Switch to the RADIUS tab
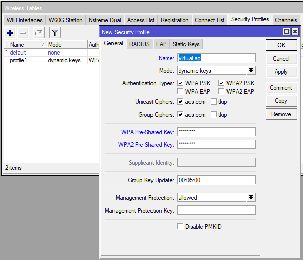 [x=139, y=44]
